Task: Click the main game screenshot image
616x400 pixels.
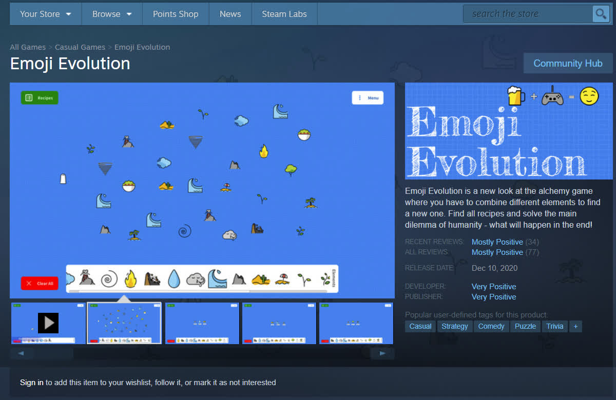Action: (x=202, y=190)
